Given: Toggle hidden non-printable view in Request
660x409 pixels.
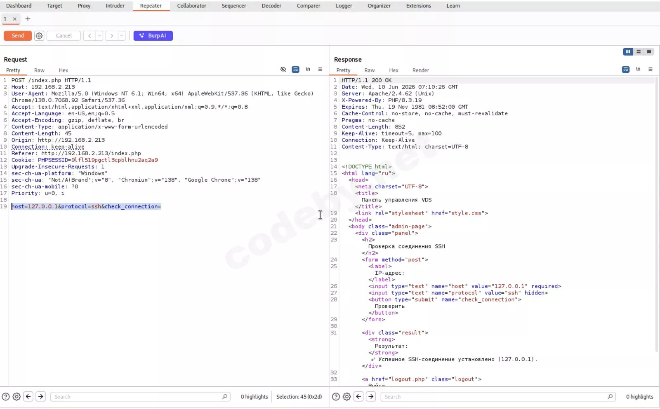Looking at the screenshot, I should (x=283, y=70).
